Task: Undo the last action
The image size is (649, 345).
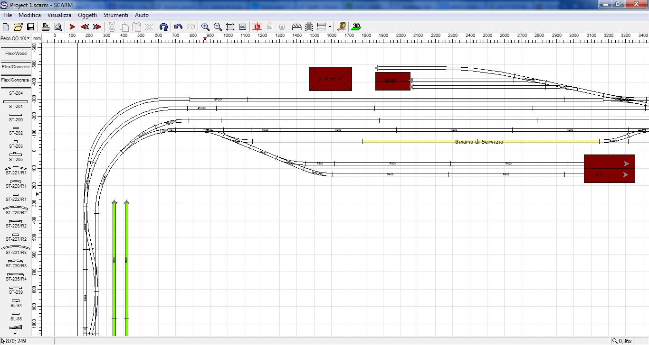Action: point(178,27)
